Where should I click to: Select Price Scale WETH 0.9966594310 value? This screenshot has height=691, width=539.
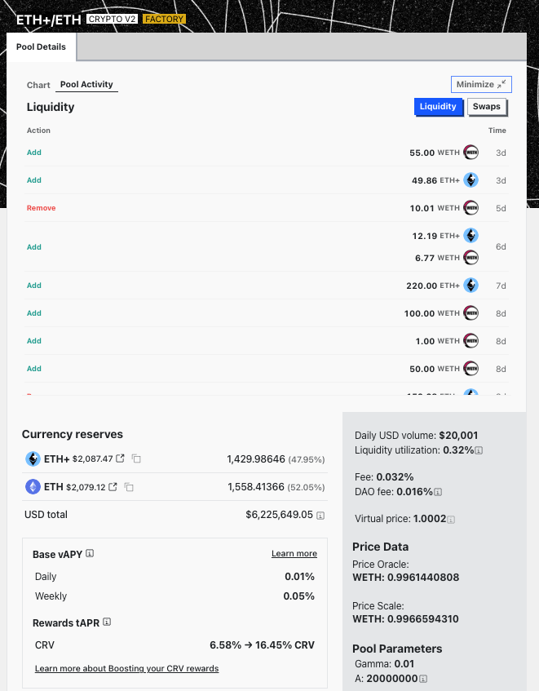[405, 618]
